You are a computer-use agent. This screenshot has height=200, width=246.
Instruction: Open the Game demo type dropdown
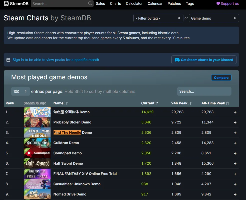[214, 18]
